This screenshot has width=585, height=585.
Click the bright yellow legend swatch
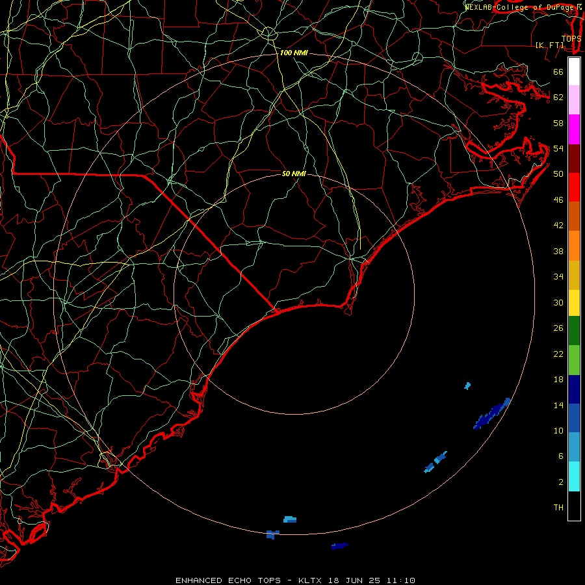pyautogui.click(x=574, y=303)
